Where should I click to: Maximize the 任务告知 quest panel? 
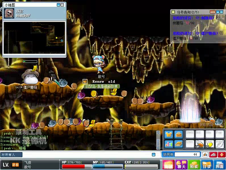coord(221,12)
